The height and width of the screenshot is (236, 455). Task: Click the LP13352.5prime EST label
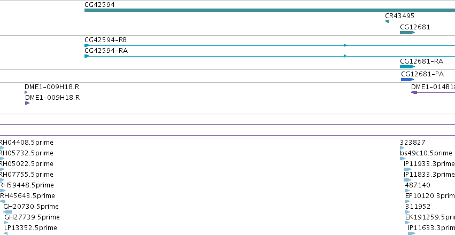coord(30,228)
